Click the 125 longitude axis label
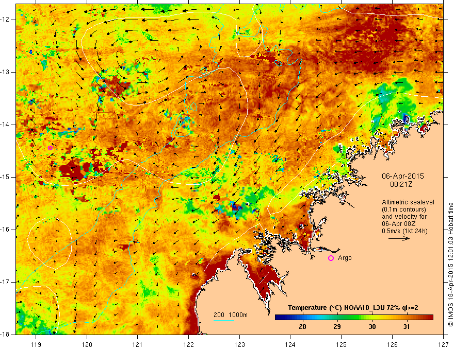This screenshot has height=350, width=454. pyautogui.click(x=341, y=344)
